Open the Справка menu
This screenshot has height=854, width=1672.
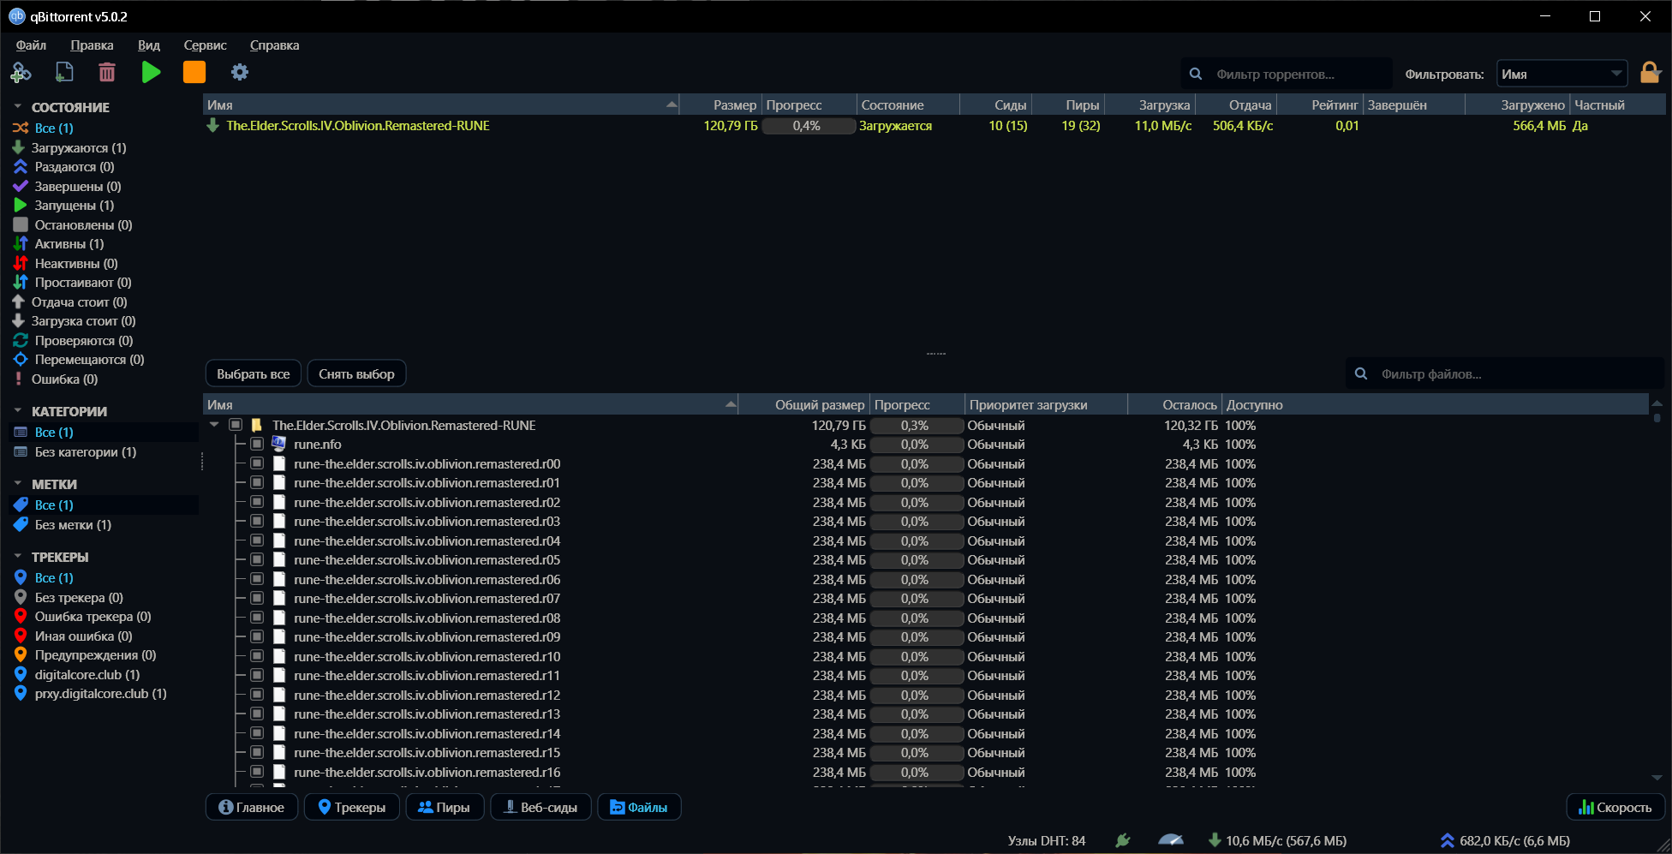pyautogui.click(x=275, y=45)
